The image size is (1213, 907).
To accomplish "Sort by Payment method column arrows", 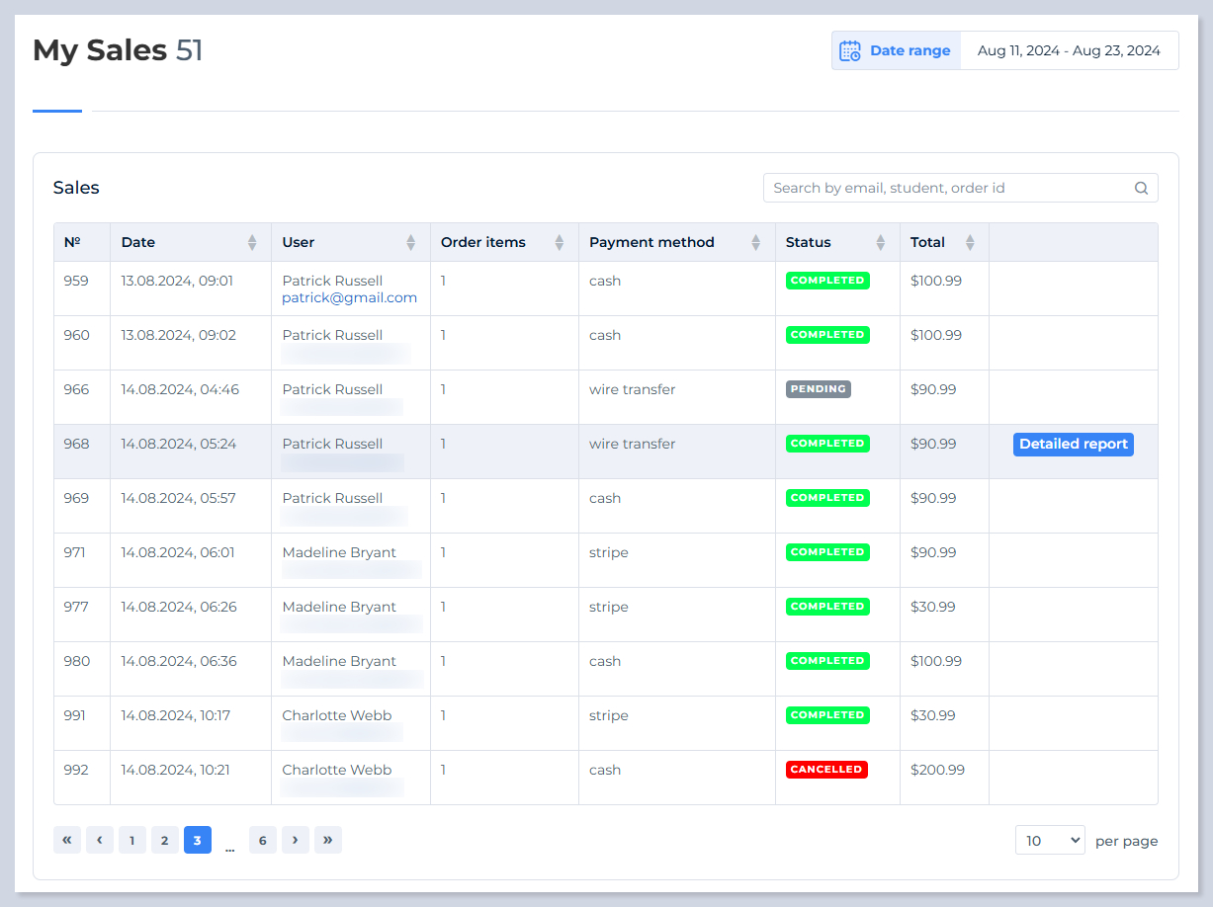I will 756,242.
